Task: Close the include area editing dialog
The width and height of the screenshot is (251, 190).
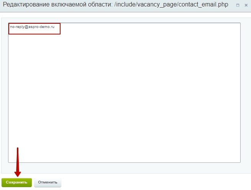Action: 246,5
